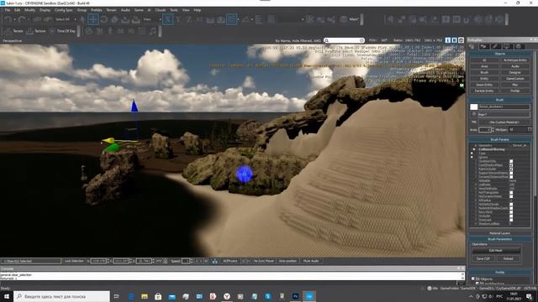This screenshot has height=302, width=538.
Task: Open the Tools menu
Action: pyautogui.click(x=174, y=10)
